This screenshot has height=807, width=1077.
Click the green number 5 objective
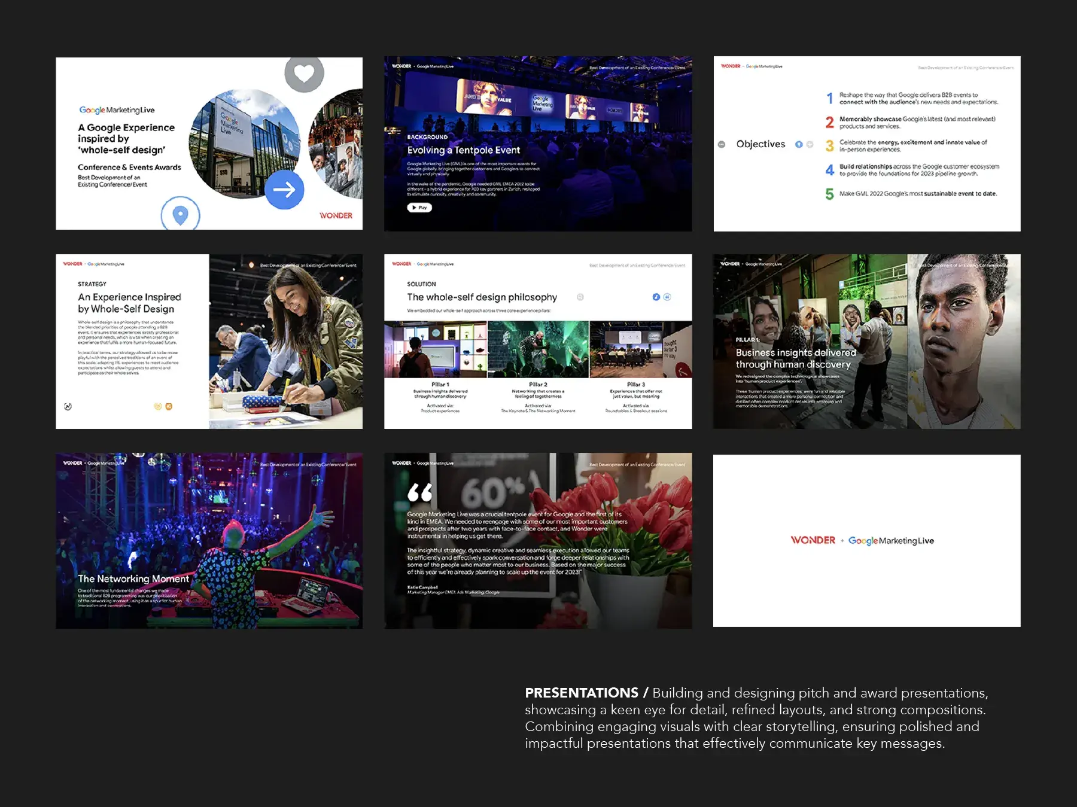pyautogui.click(x=829, y=194)
